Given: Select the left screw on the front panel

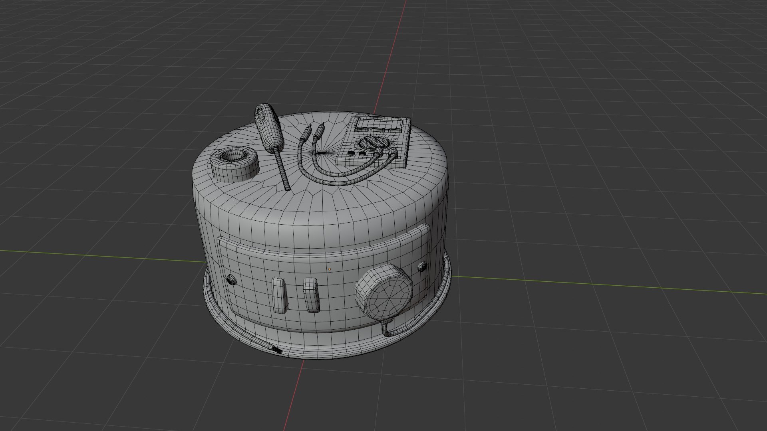Looking at the screenshot, I should [231, 279].
